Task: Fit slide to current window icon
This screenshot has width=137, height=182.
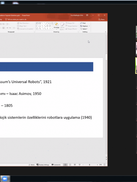Action: click(104, 165)
